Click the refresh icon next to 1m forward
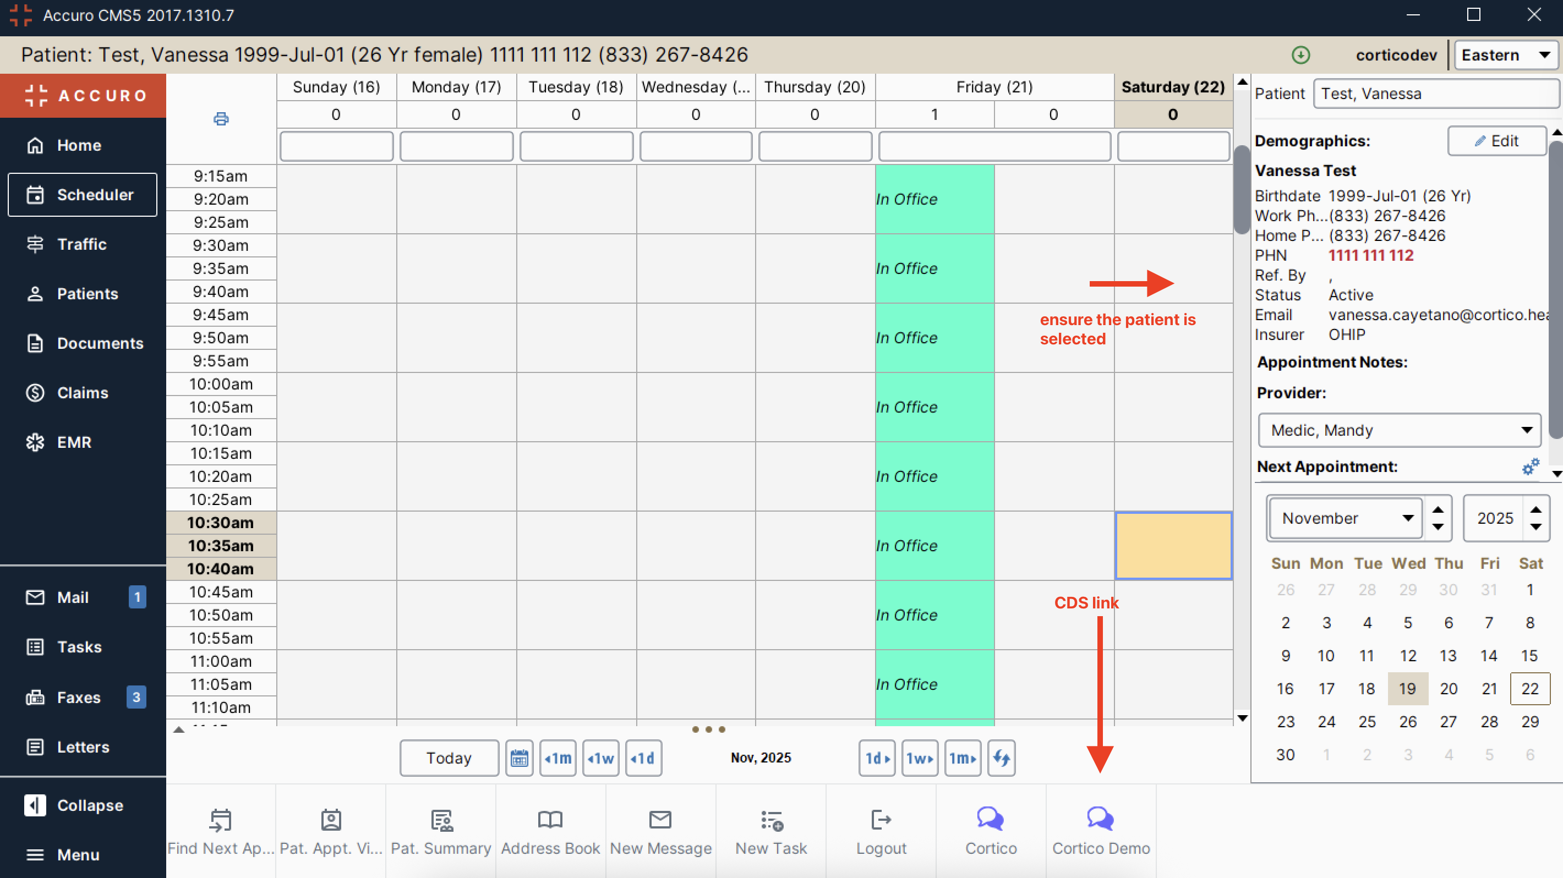This screenshot has height=878, width=1563. 1001,758
